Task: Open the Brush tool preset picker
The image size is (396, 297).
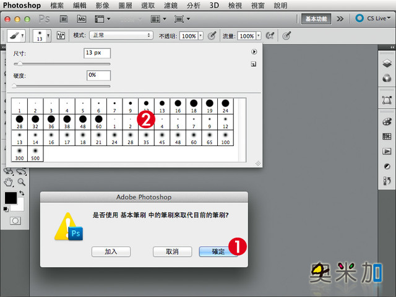Action: coord(15,36)
